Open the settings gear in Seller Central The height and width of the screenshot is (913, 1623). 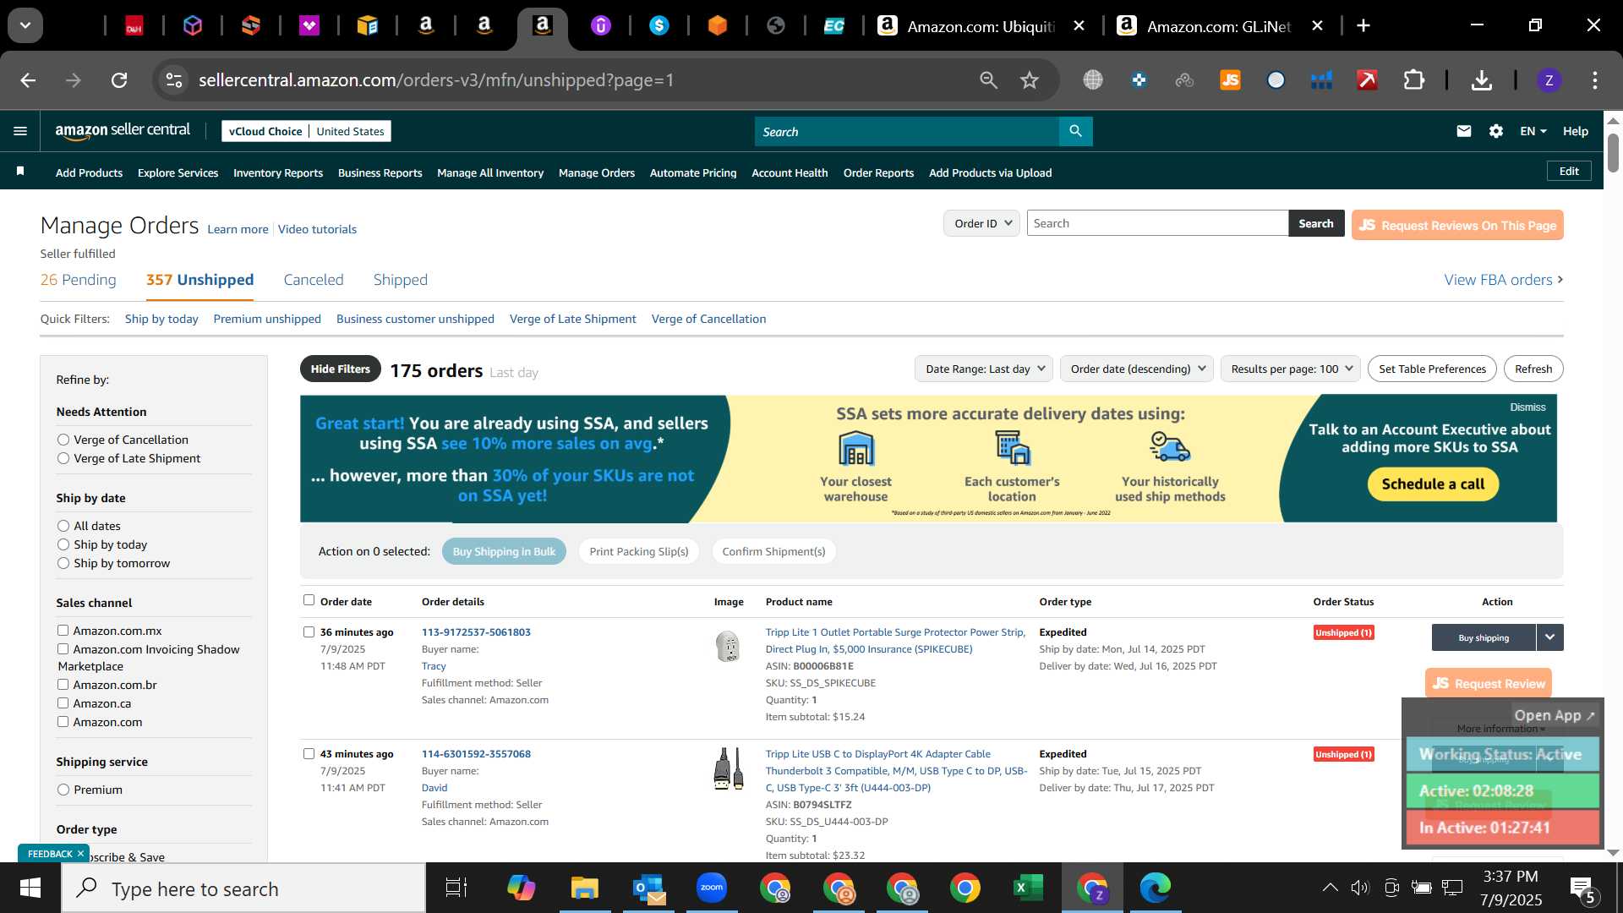tap(1496, 131)
